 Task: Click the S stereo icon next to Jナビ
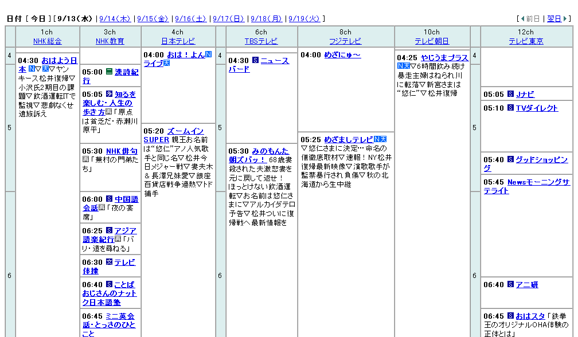510,94
